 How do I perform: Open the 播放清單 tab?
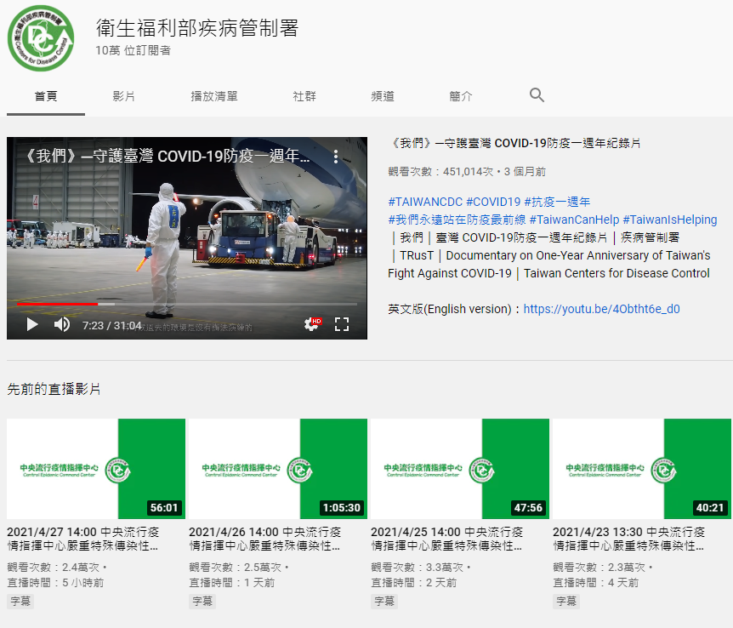(x=214, y=96)
